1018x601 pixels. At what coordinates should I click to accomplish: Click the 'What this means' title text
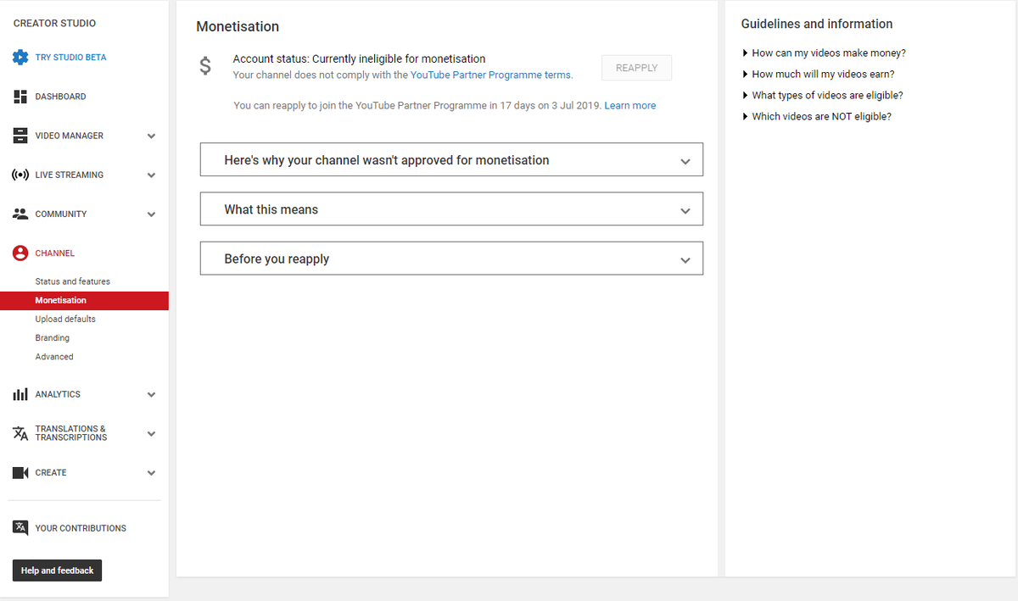click(271, 209)
